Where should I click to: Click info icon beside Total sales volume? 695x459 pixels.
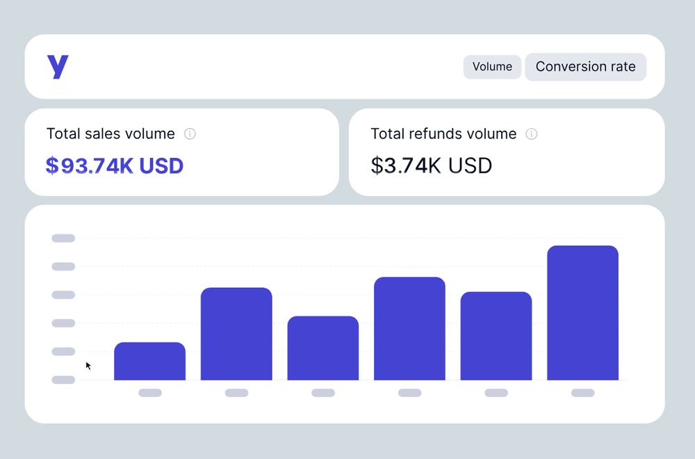190,134
